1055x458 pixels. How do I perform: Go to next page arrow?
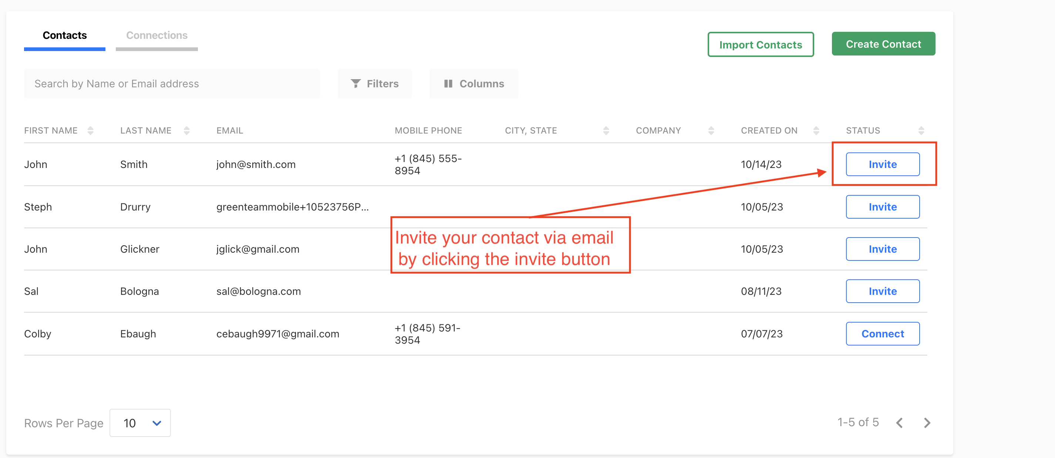coord(927,423)
